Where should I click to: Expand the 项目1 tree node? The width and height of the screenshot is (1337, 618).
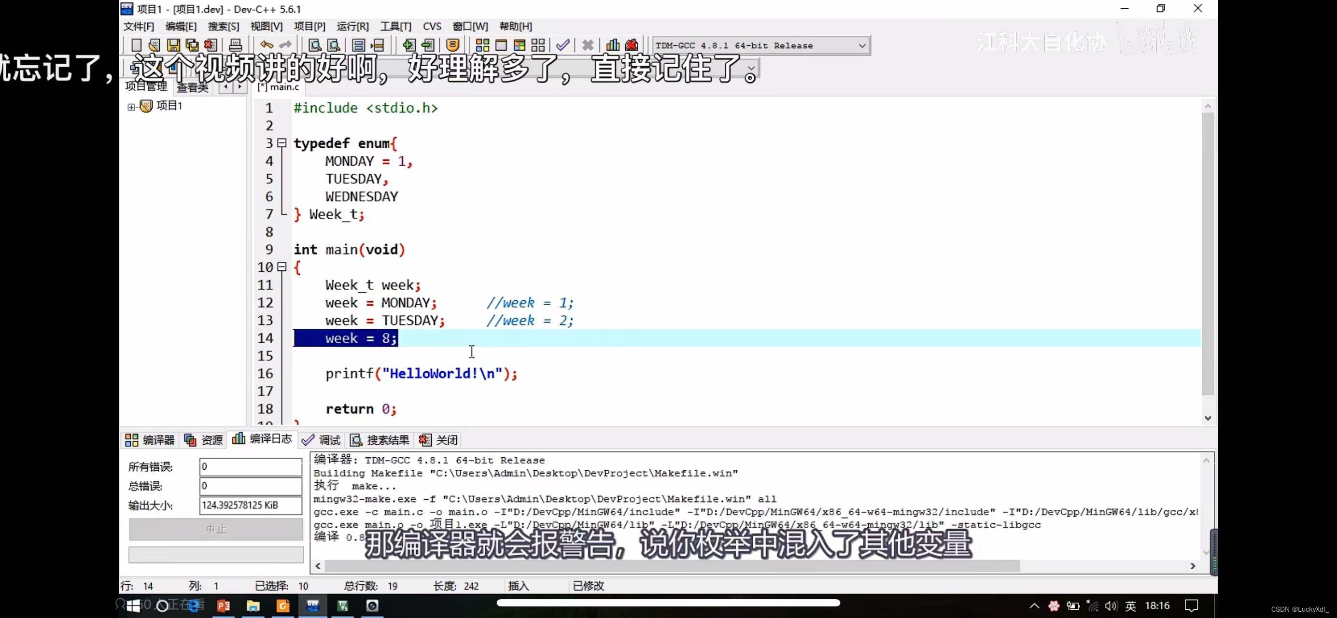click(x=131, y=107)
